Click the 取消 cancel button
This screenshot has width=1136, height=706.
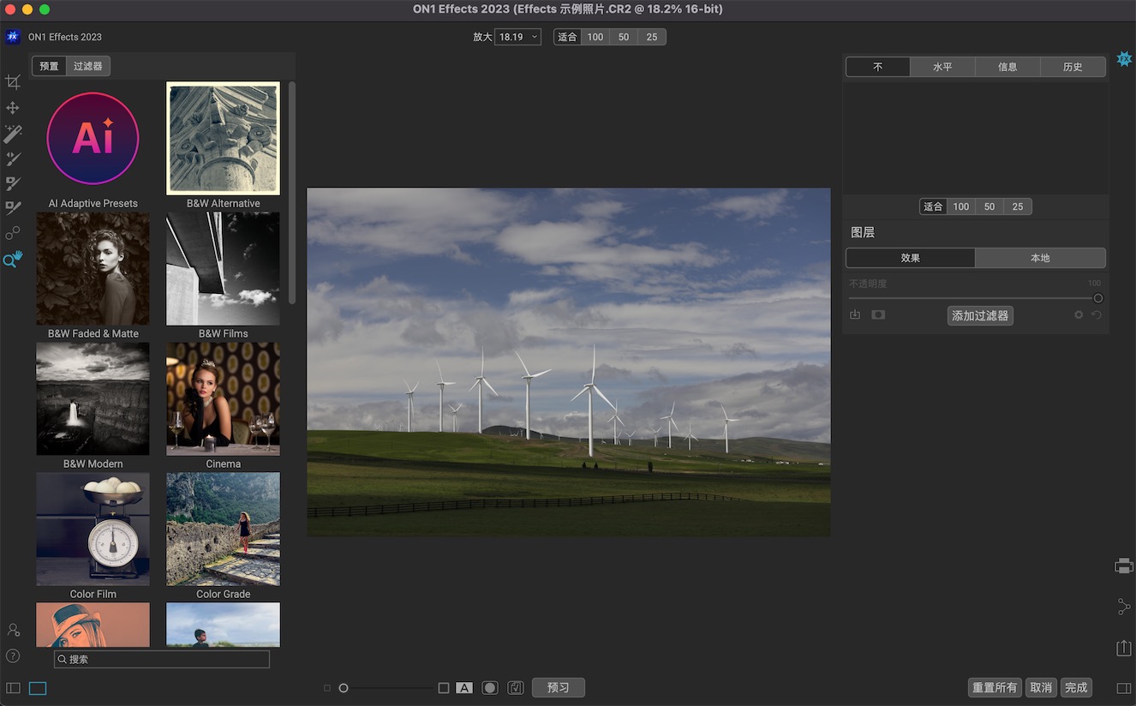click(1042, 687)
